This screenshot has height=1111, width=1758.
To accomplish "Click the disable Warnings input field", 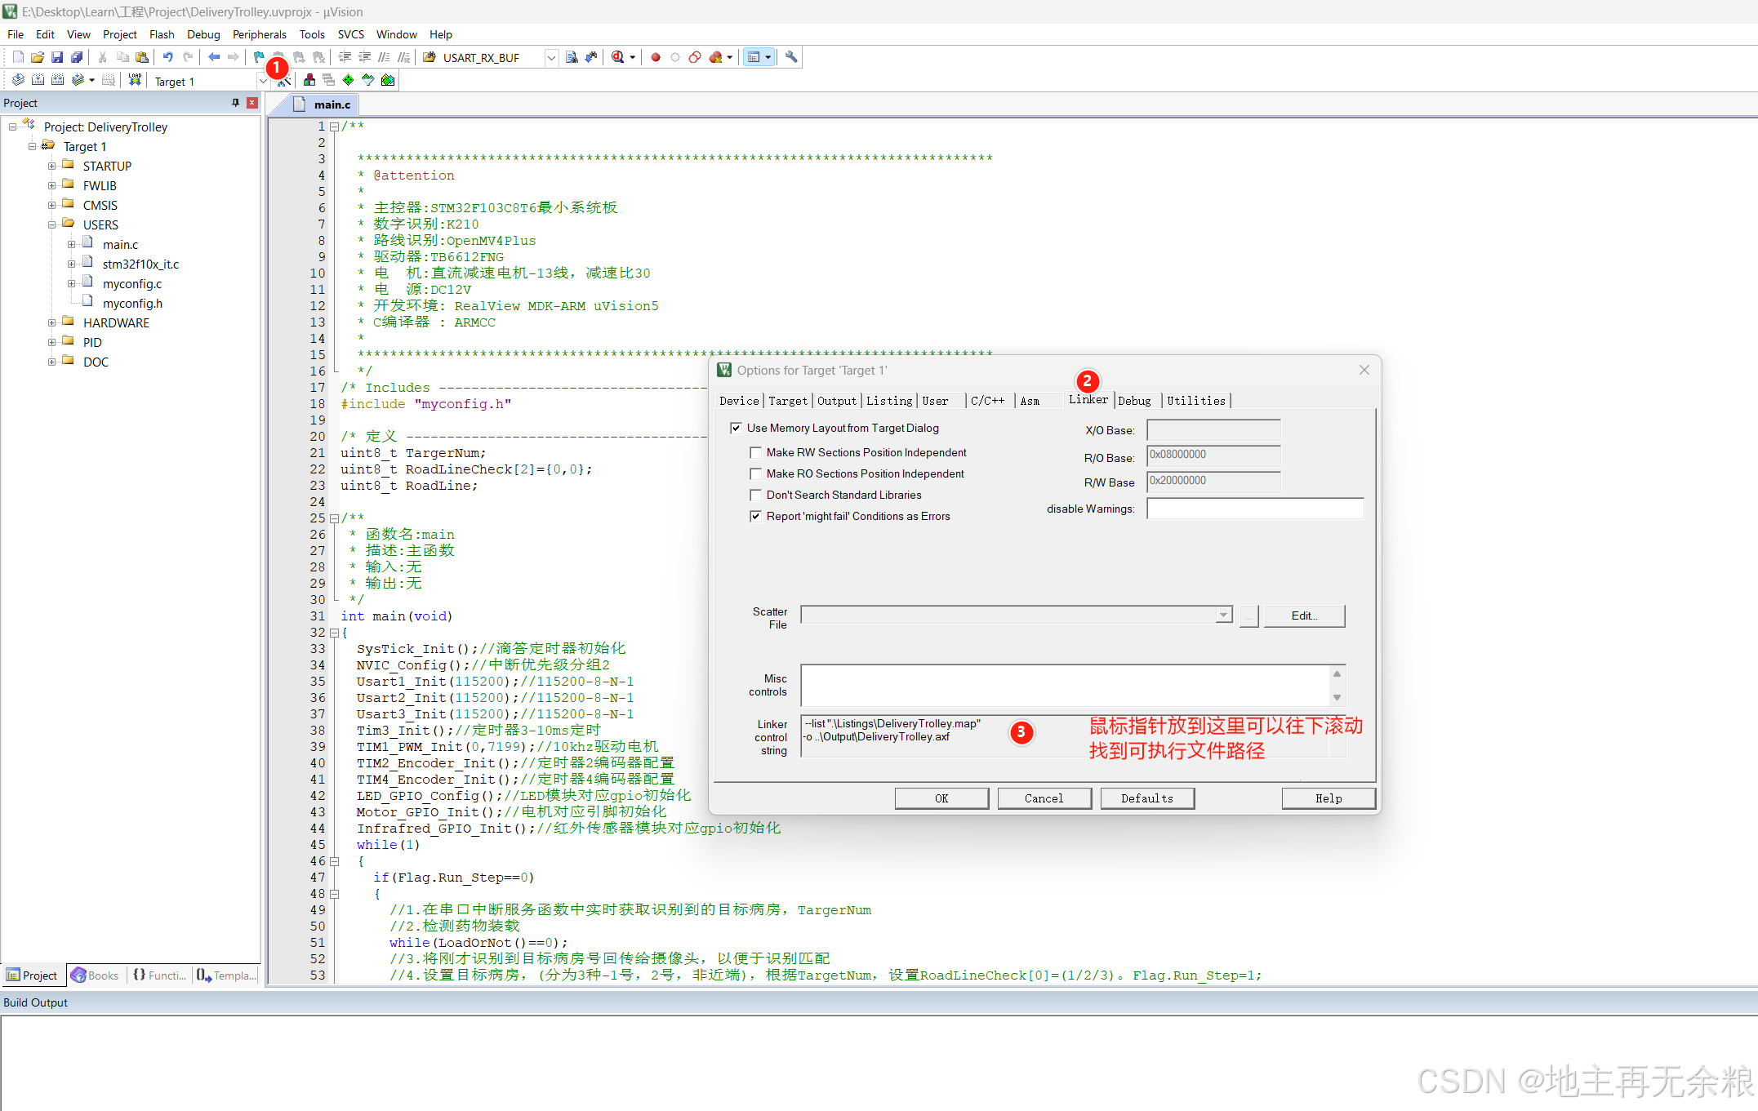I will point(1254,509).
